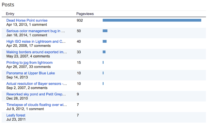209x124 pixels.
Task: Open High ISO noise in Lightroom post
Action: click(36, 41)
